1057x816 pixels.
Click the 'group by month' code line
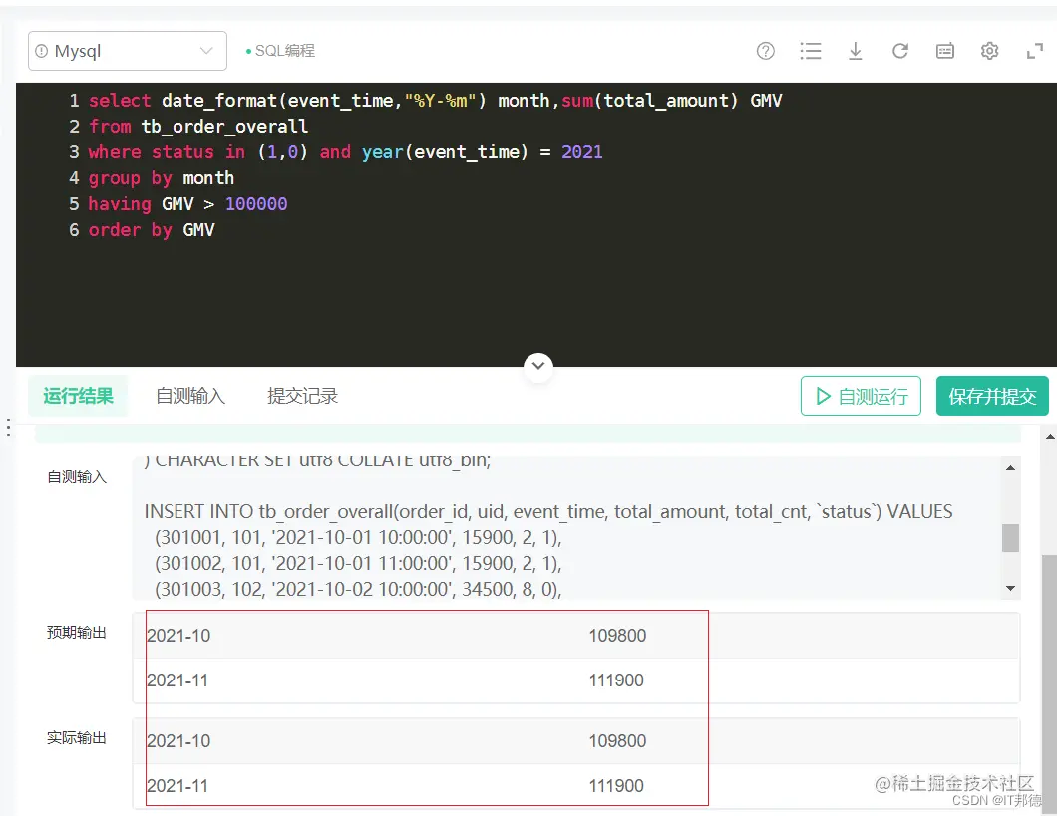tap(162, 178)
